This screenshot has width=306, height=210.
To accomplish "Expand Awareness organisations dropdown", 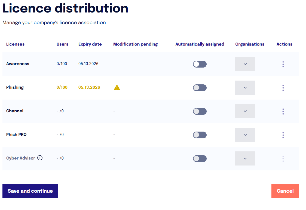I will point(245,64).
